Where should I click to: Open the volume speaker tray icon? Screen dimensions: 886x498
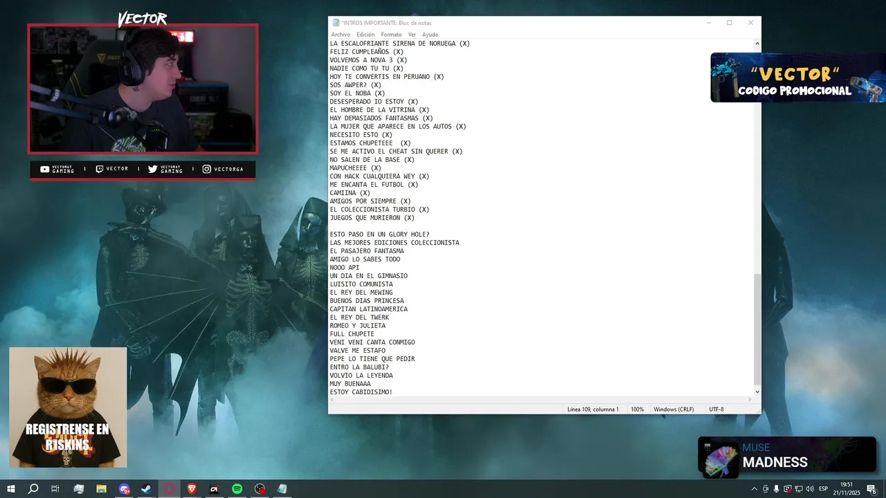(x=809, y=489)
